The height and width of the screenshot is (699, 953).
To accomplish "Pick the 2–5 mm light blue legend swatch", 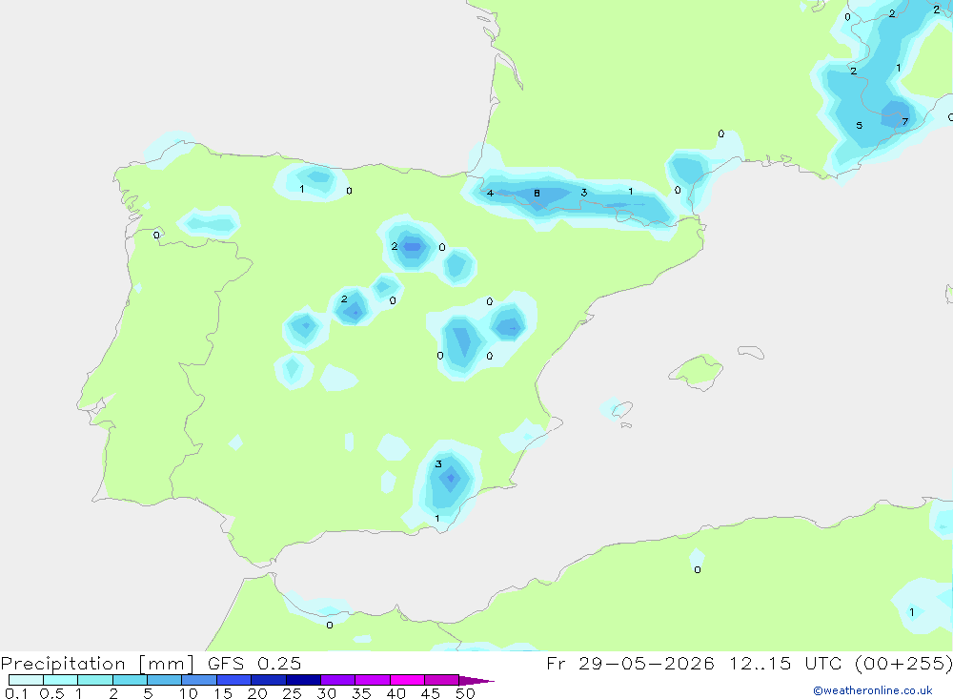I will [130, 680].
